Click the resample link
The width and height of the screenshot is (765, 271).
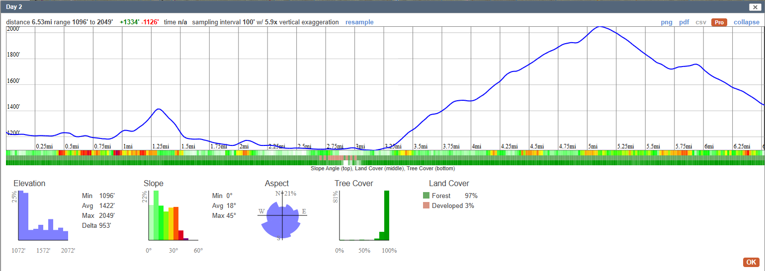[x=359, y=22]
